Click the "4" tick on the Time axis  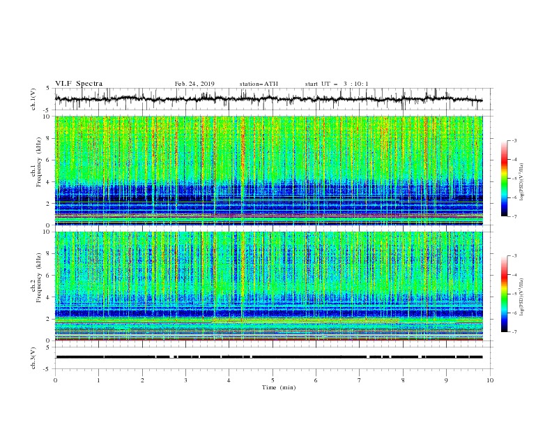point(229,380)
